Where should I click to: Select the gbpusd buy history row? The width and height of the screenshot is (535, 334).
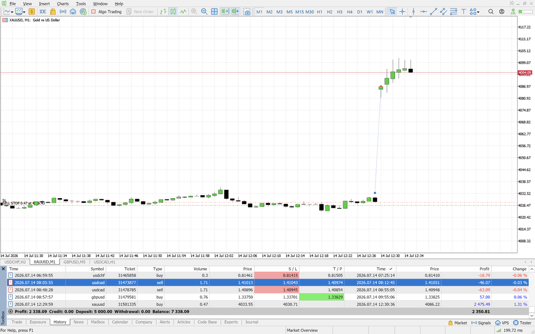[x=267, y=297]
